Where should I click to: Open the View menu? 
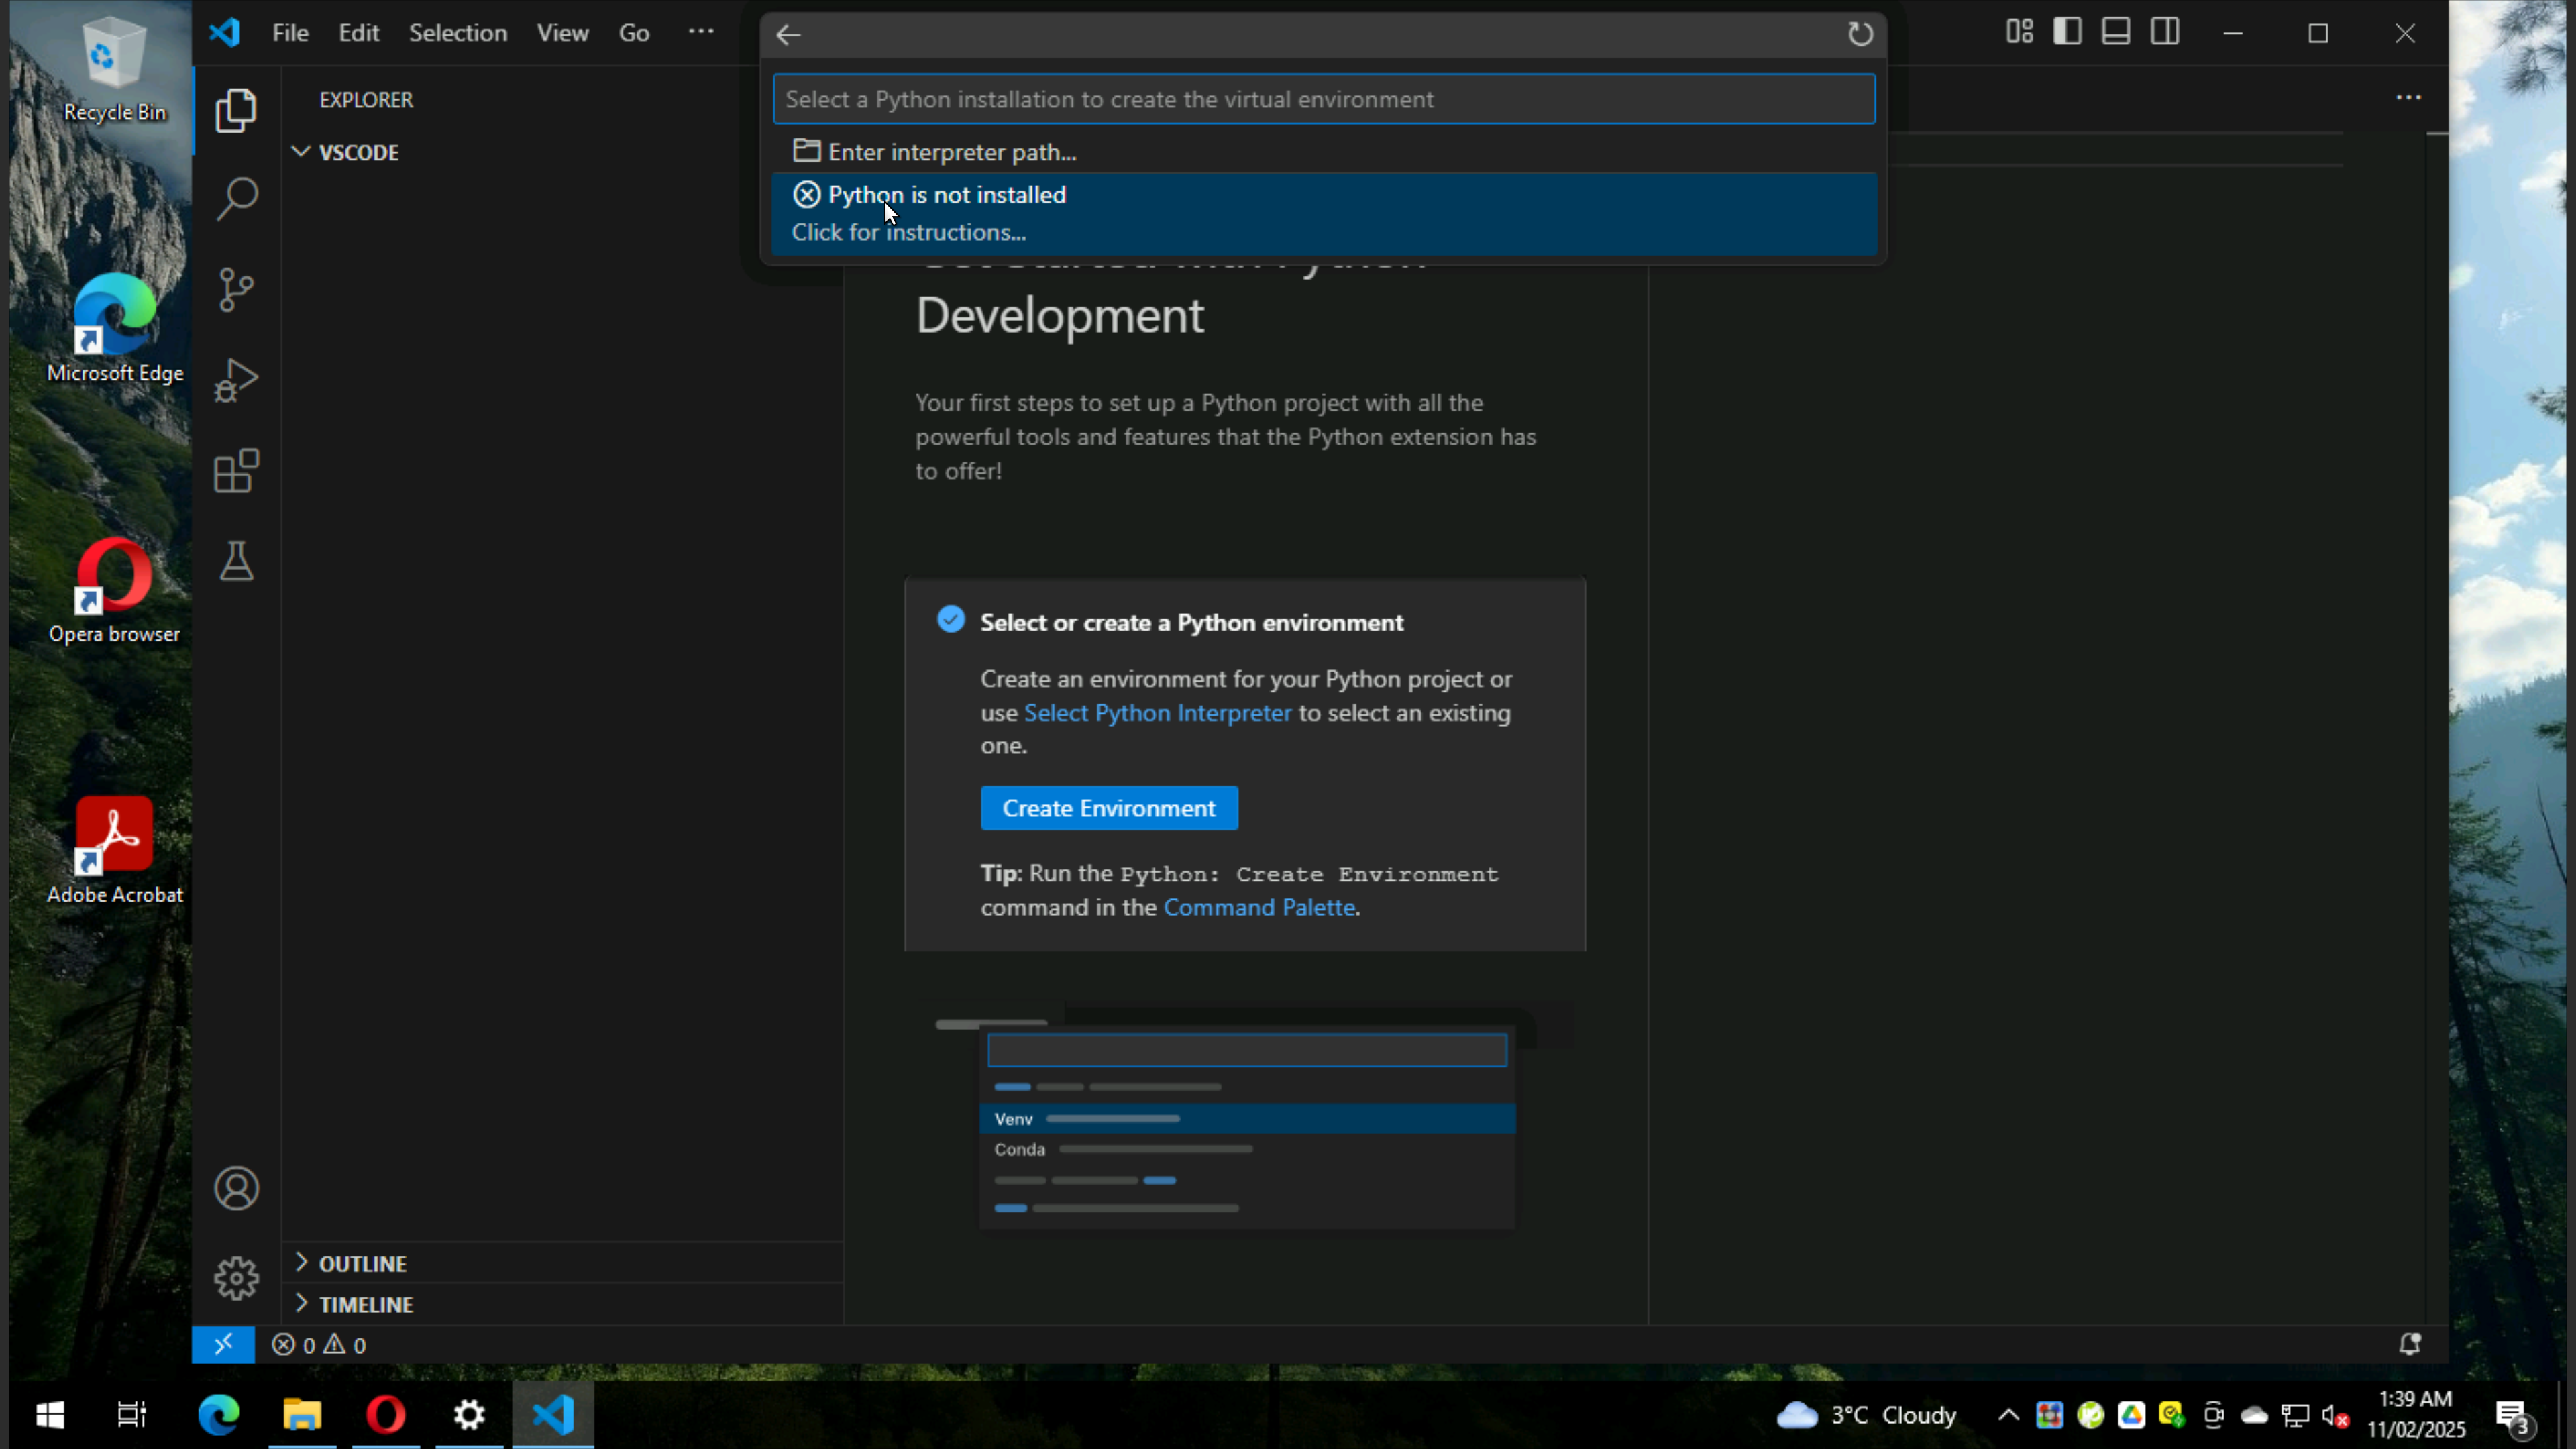click(562, 32)
